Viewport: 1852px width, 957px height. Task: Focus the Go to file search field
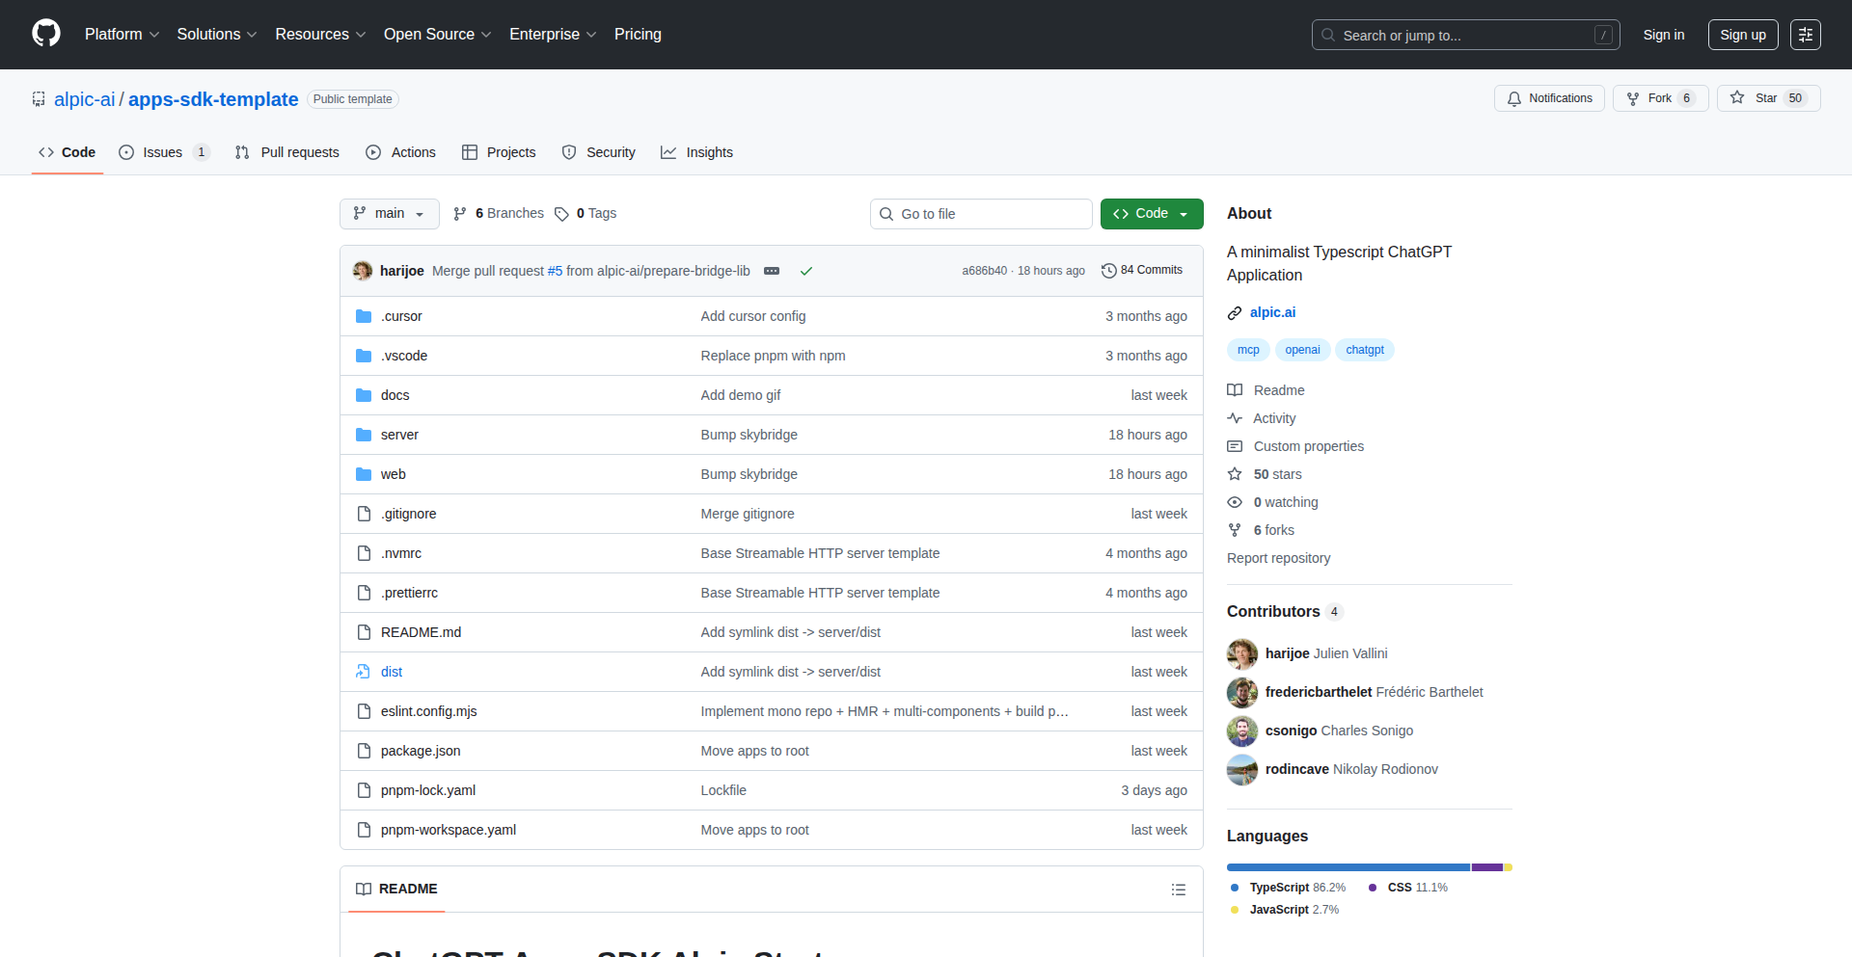(981, 214)
